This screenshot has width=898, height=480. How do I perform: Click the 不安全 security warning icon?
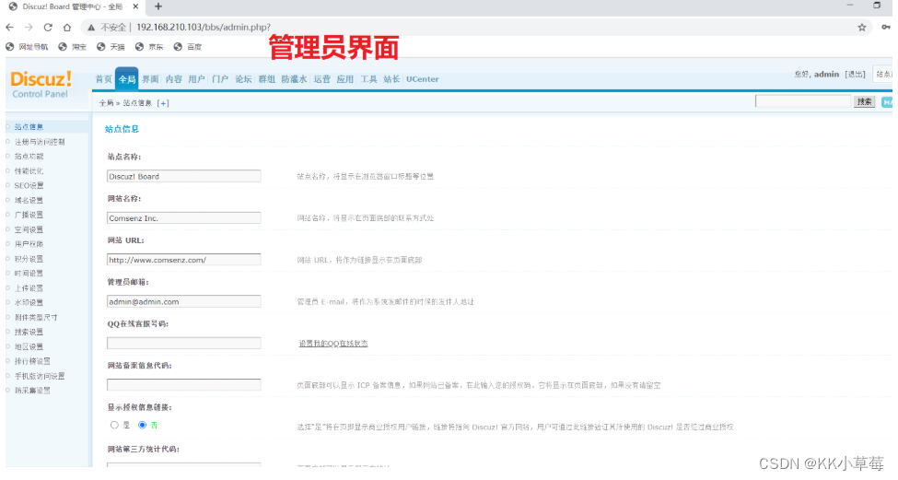click(90, 27)
